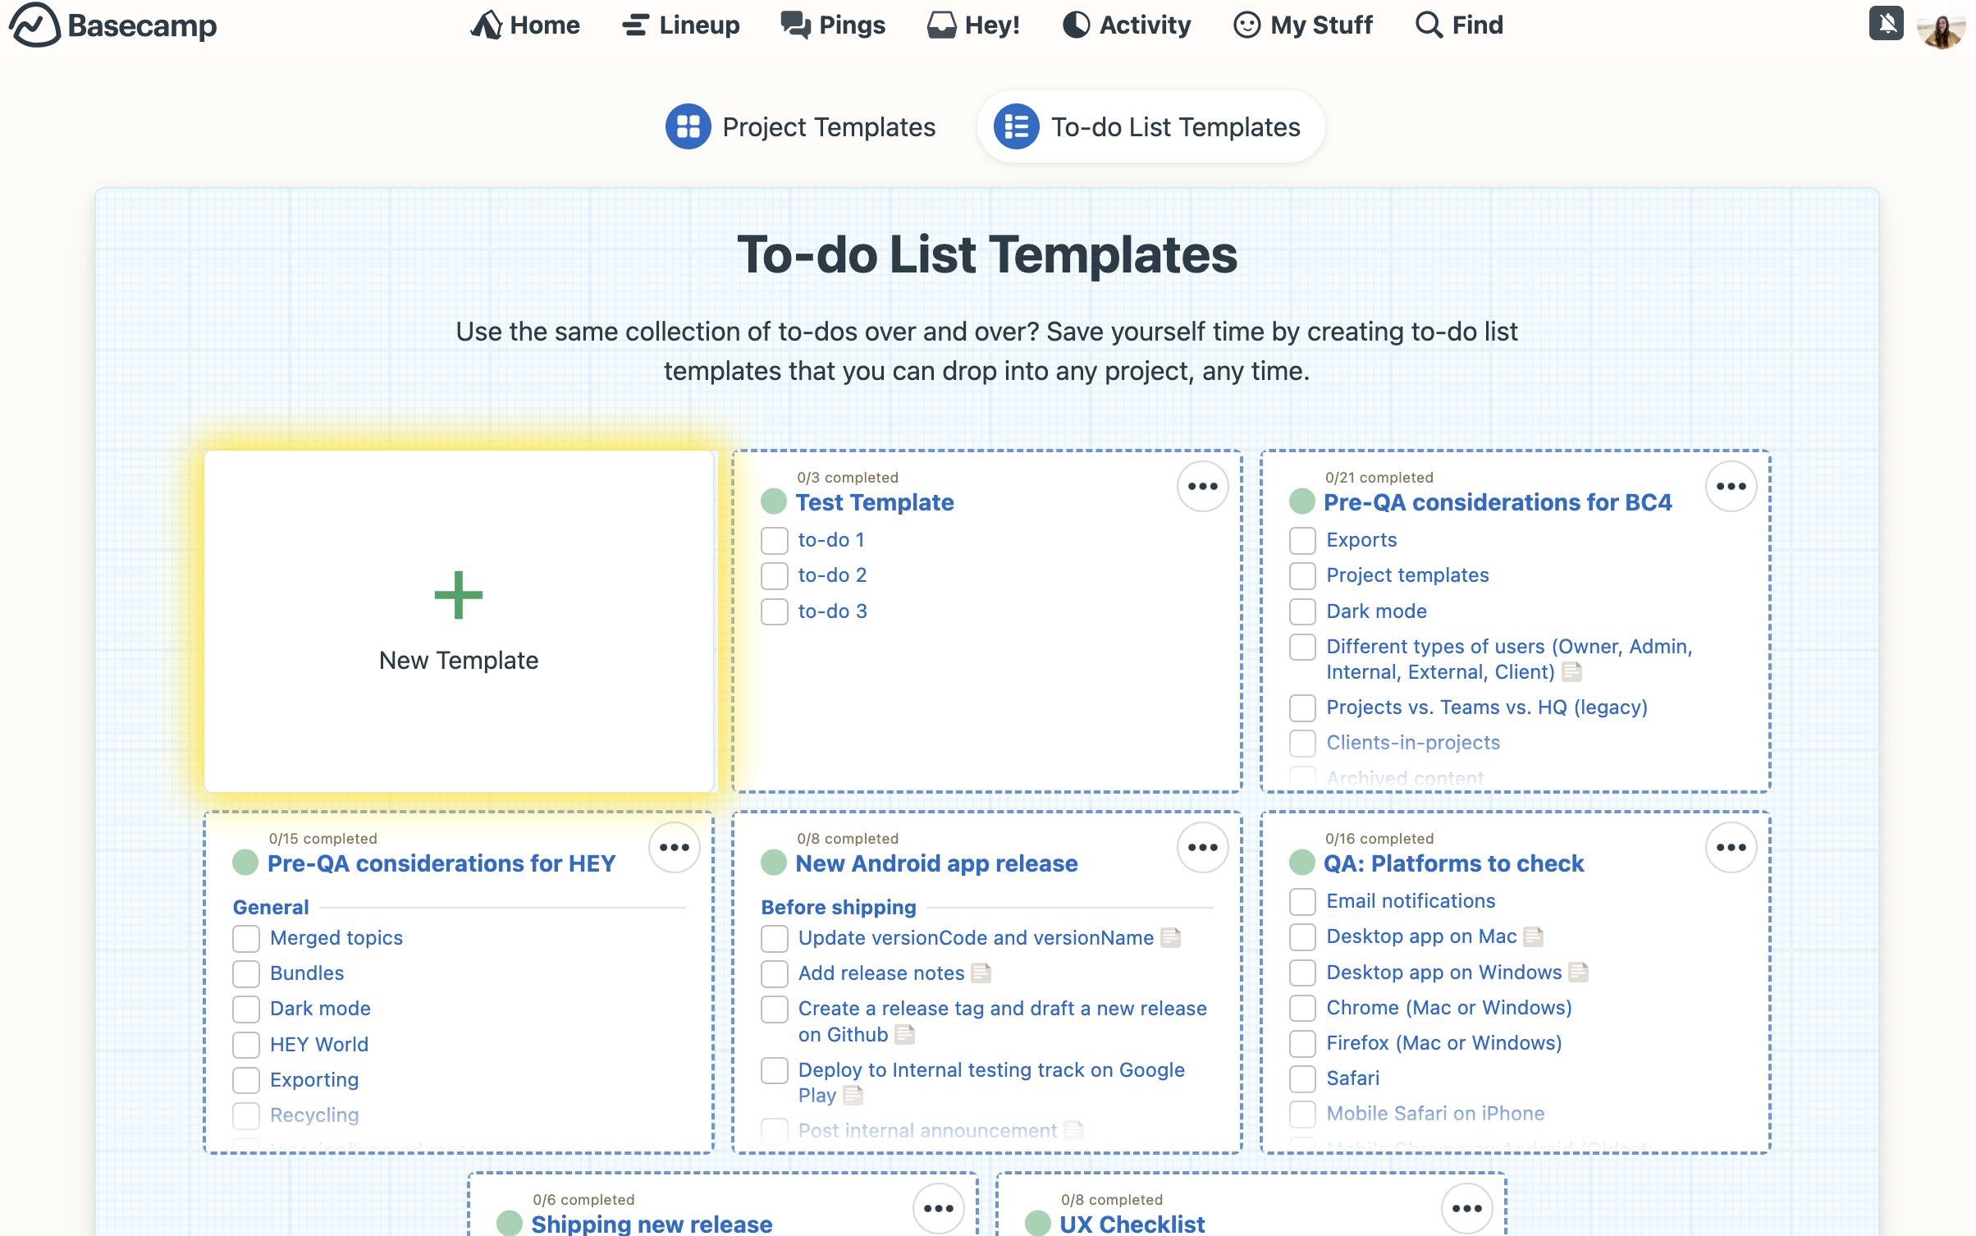Viewport: 1976px width, 1236px height.
Task: Open Pings in top navigation
Action: coord(833,25)
